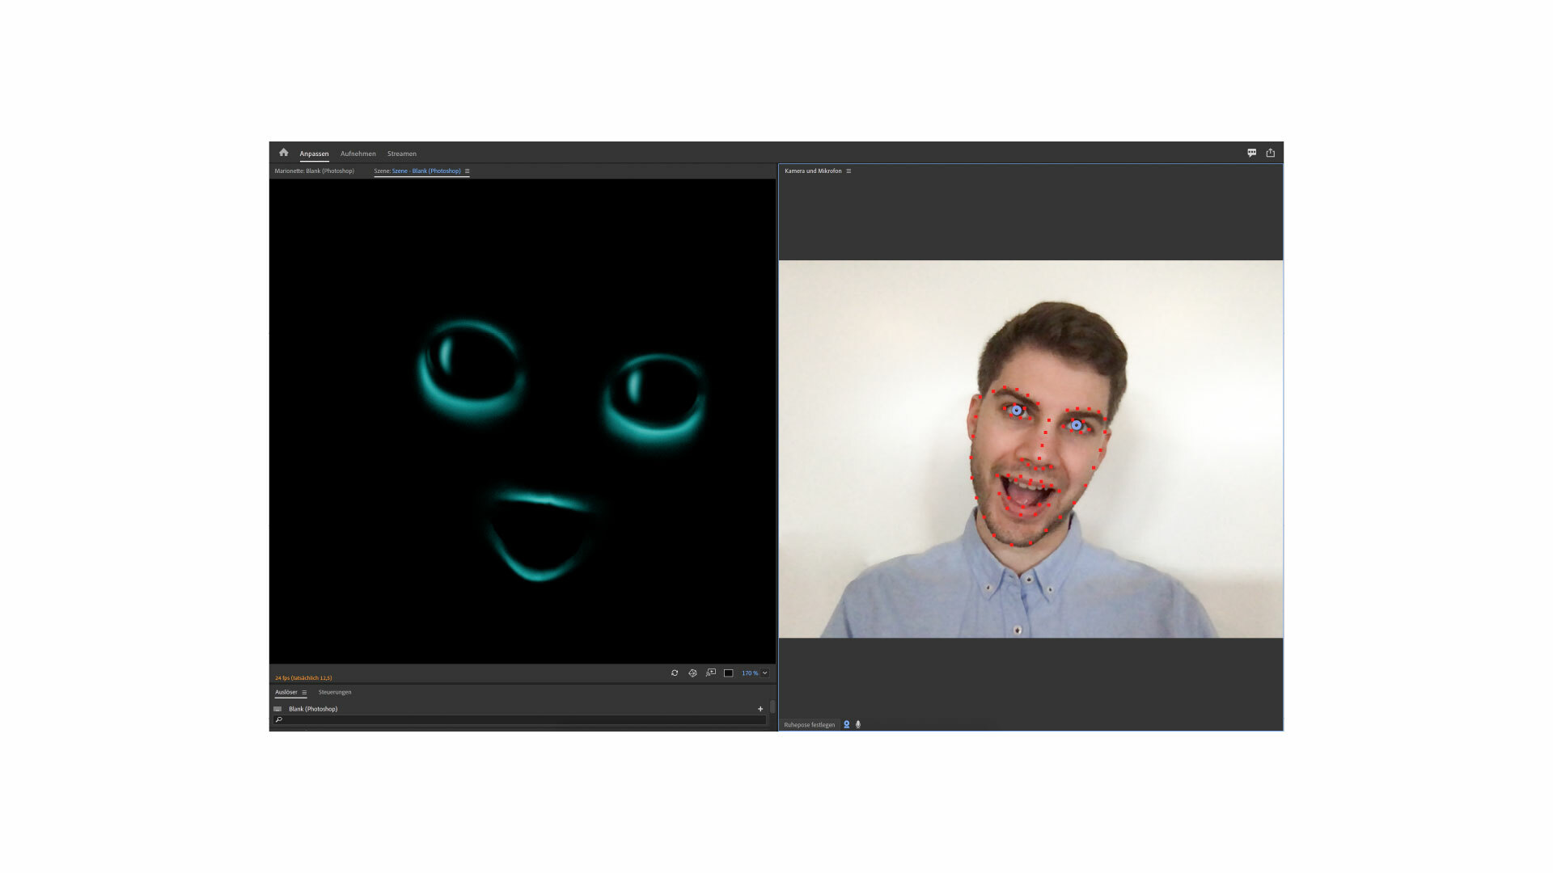Open the Szene panel hamburger menu

tap(467, 171)
